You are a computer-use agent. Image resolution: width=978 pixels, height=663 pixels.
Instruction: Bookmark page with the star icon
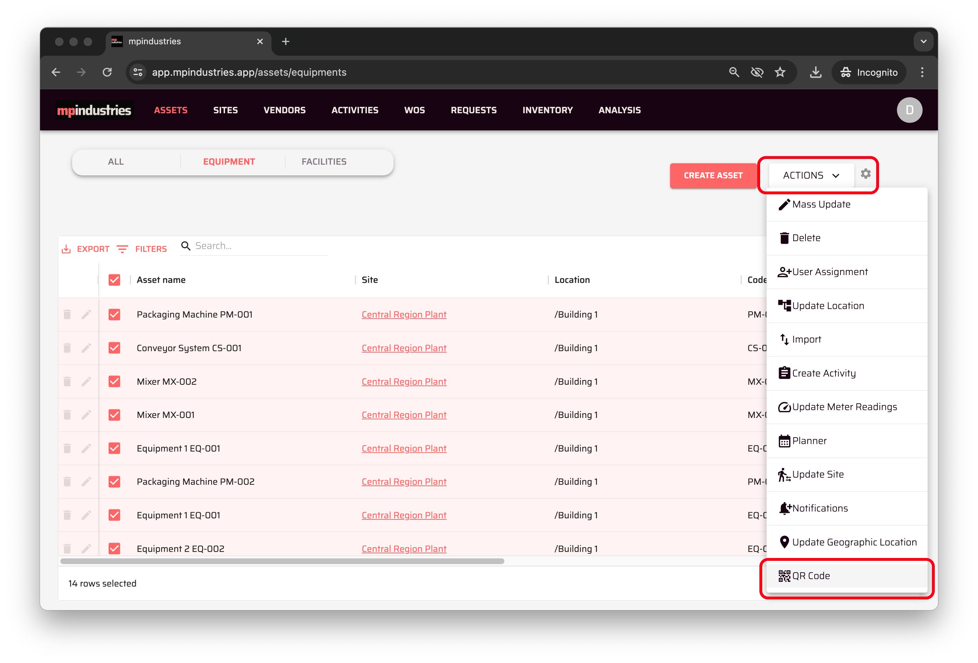click(780, 73)
